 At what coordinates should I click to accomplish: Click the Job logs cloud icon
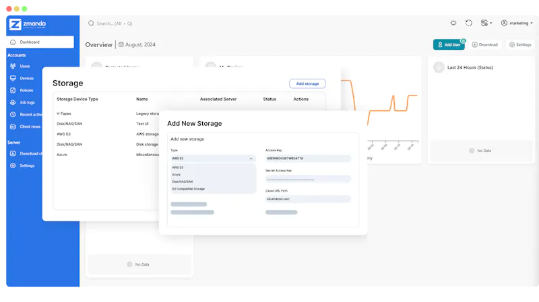tap(13, 102)
